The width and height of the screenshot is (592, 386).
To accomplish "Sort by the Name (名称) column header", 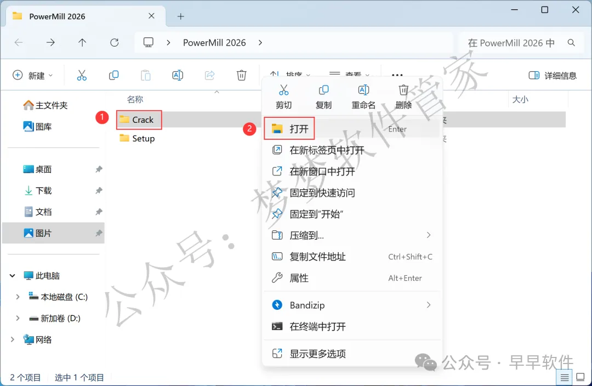I will point(135,99).
